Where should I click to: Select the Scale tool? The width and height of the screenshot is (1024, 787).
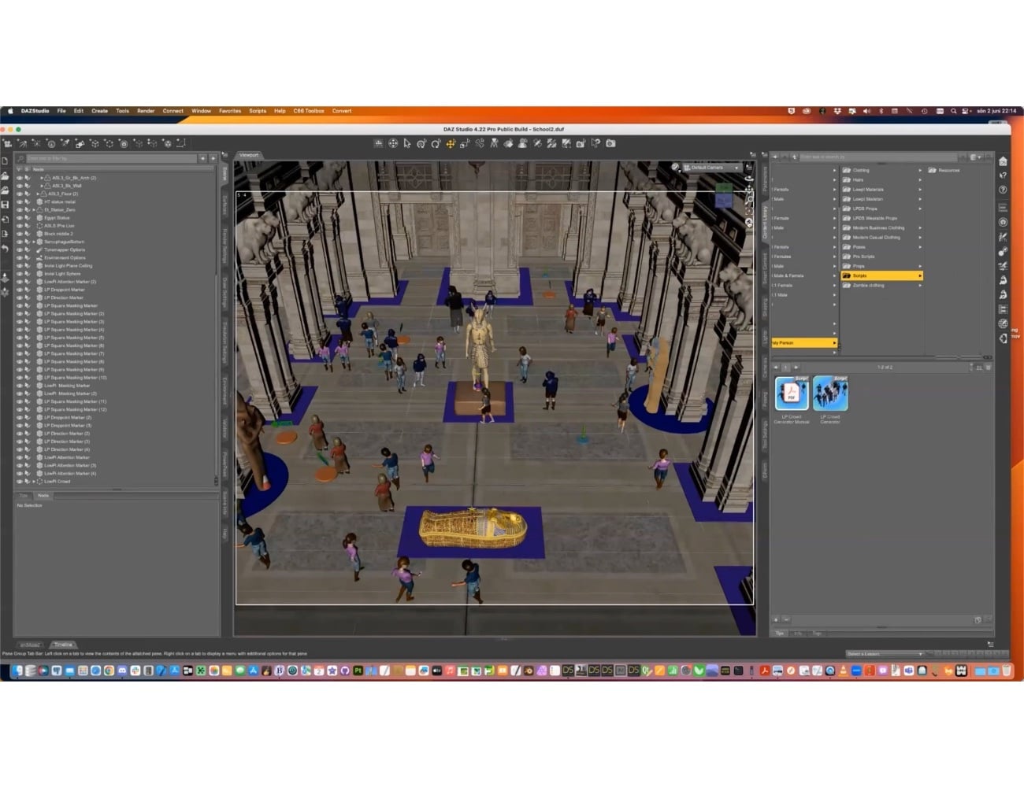(x=464, y=143)
